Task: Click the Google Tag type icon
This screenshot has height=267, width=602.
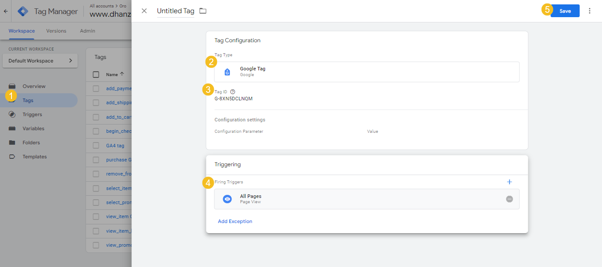Action: coord(227,72)
